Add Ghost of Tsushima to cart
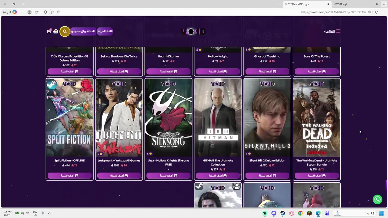388x218 pixels. point(267,71)
